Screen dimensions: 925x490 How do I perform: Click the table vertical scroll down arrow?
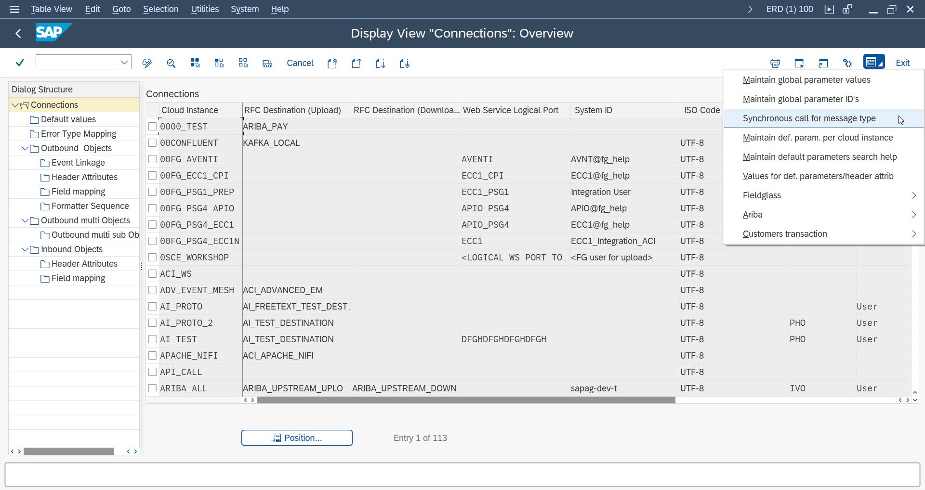tap(915, 400)
